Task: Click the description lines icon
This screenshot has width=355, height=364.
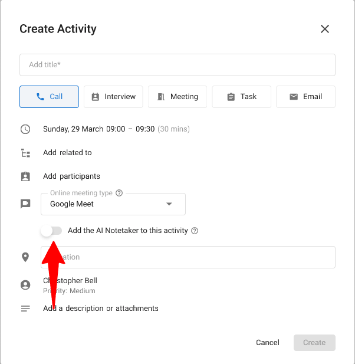Action: point(25,309)
